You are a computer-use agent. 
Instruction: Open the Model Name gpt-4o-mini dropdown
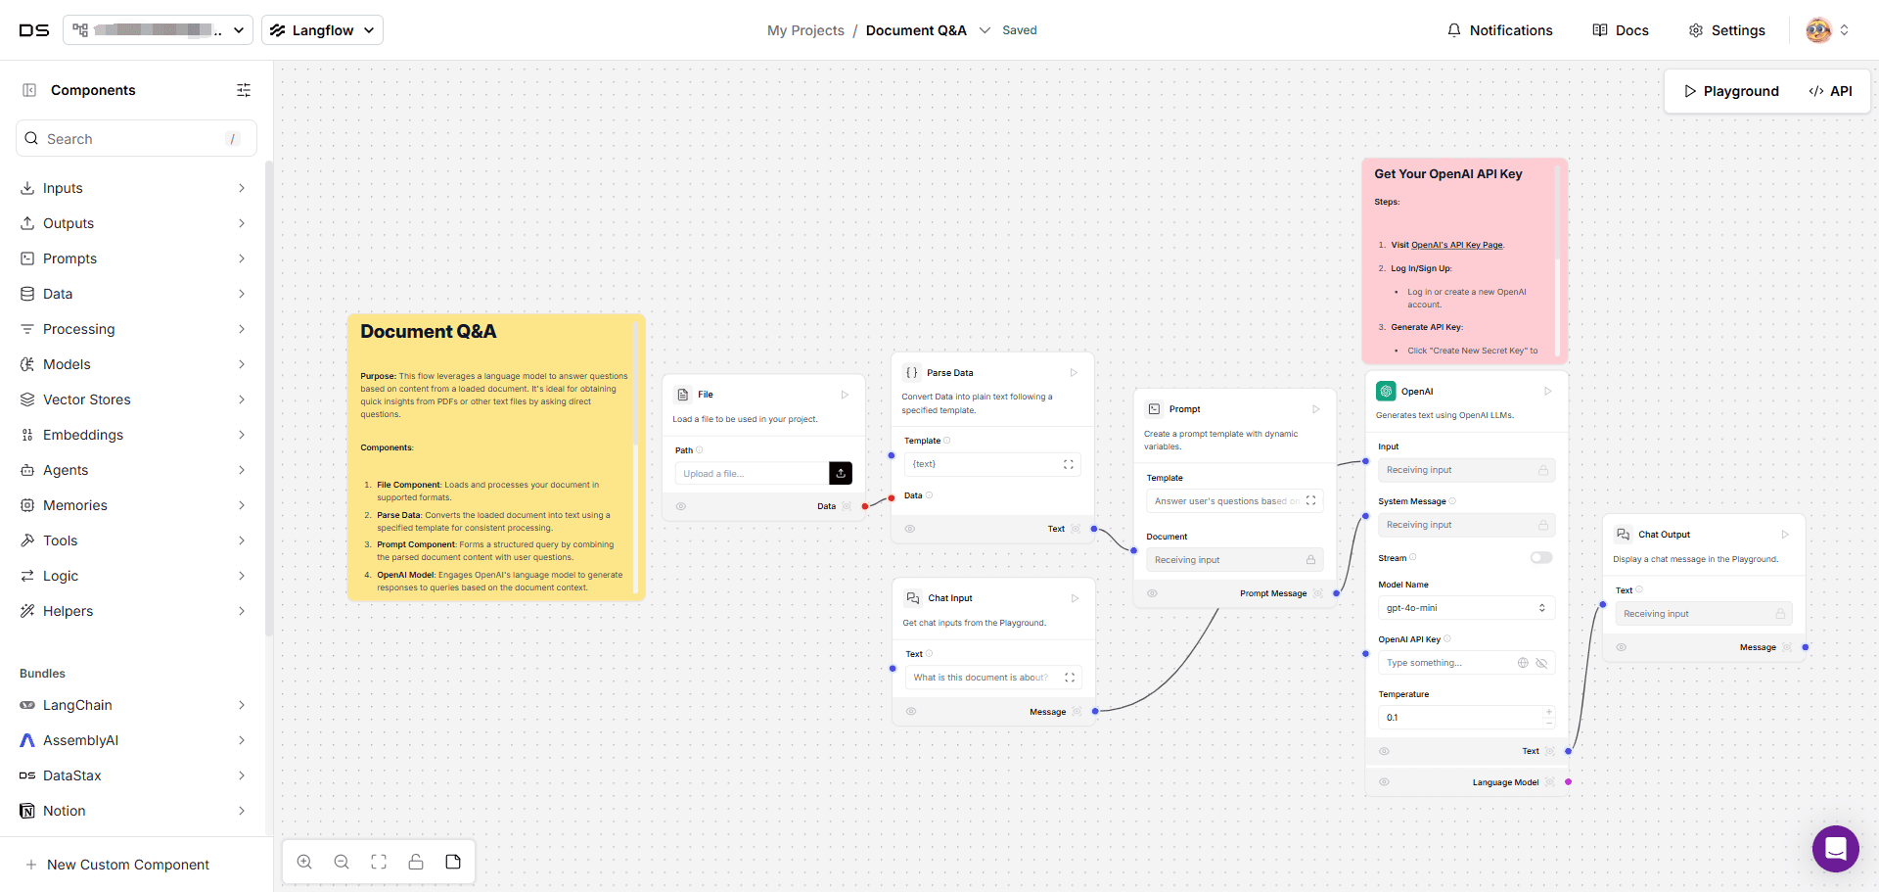coord(1466,608)
